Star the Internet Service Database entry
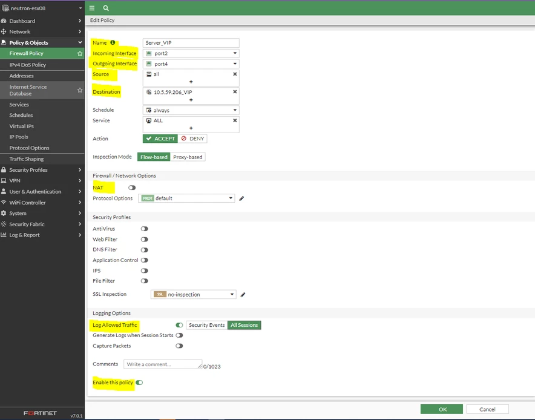535x420 pixels. point(80,90)
